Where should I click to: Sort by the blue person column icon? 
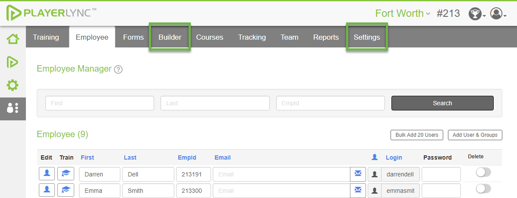[375, 157]
